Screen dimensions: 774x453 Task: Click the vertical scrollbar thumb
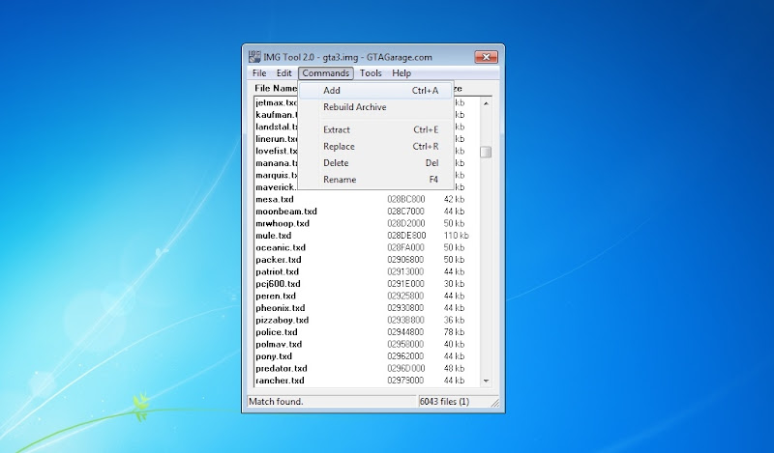pyautogui.click(x=487, y=152)
